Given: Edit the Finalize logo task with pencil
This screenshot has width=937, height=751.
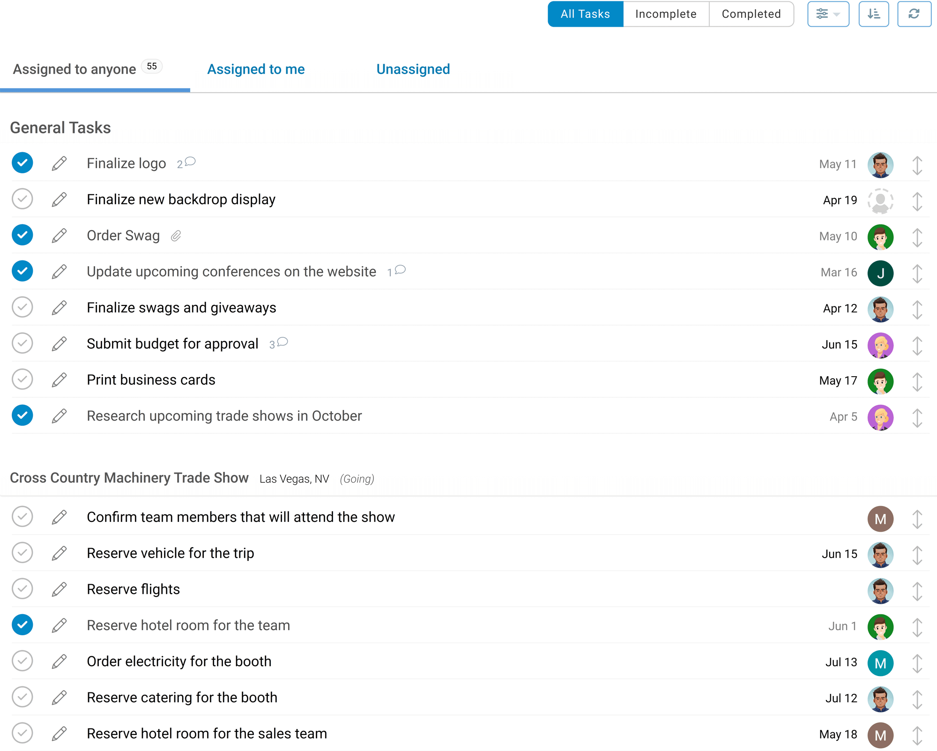Looking at the screenshot, I should [59, 164].
